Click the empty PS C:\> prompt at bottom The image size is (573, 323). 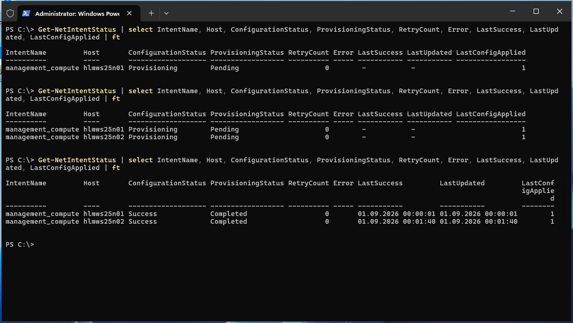point(19,245)
